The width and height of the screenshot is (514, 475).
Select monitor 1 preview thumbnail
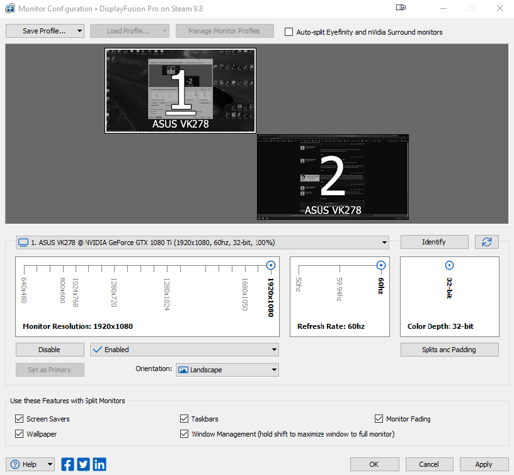pos(180,91)
